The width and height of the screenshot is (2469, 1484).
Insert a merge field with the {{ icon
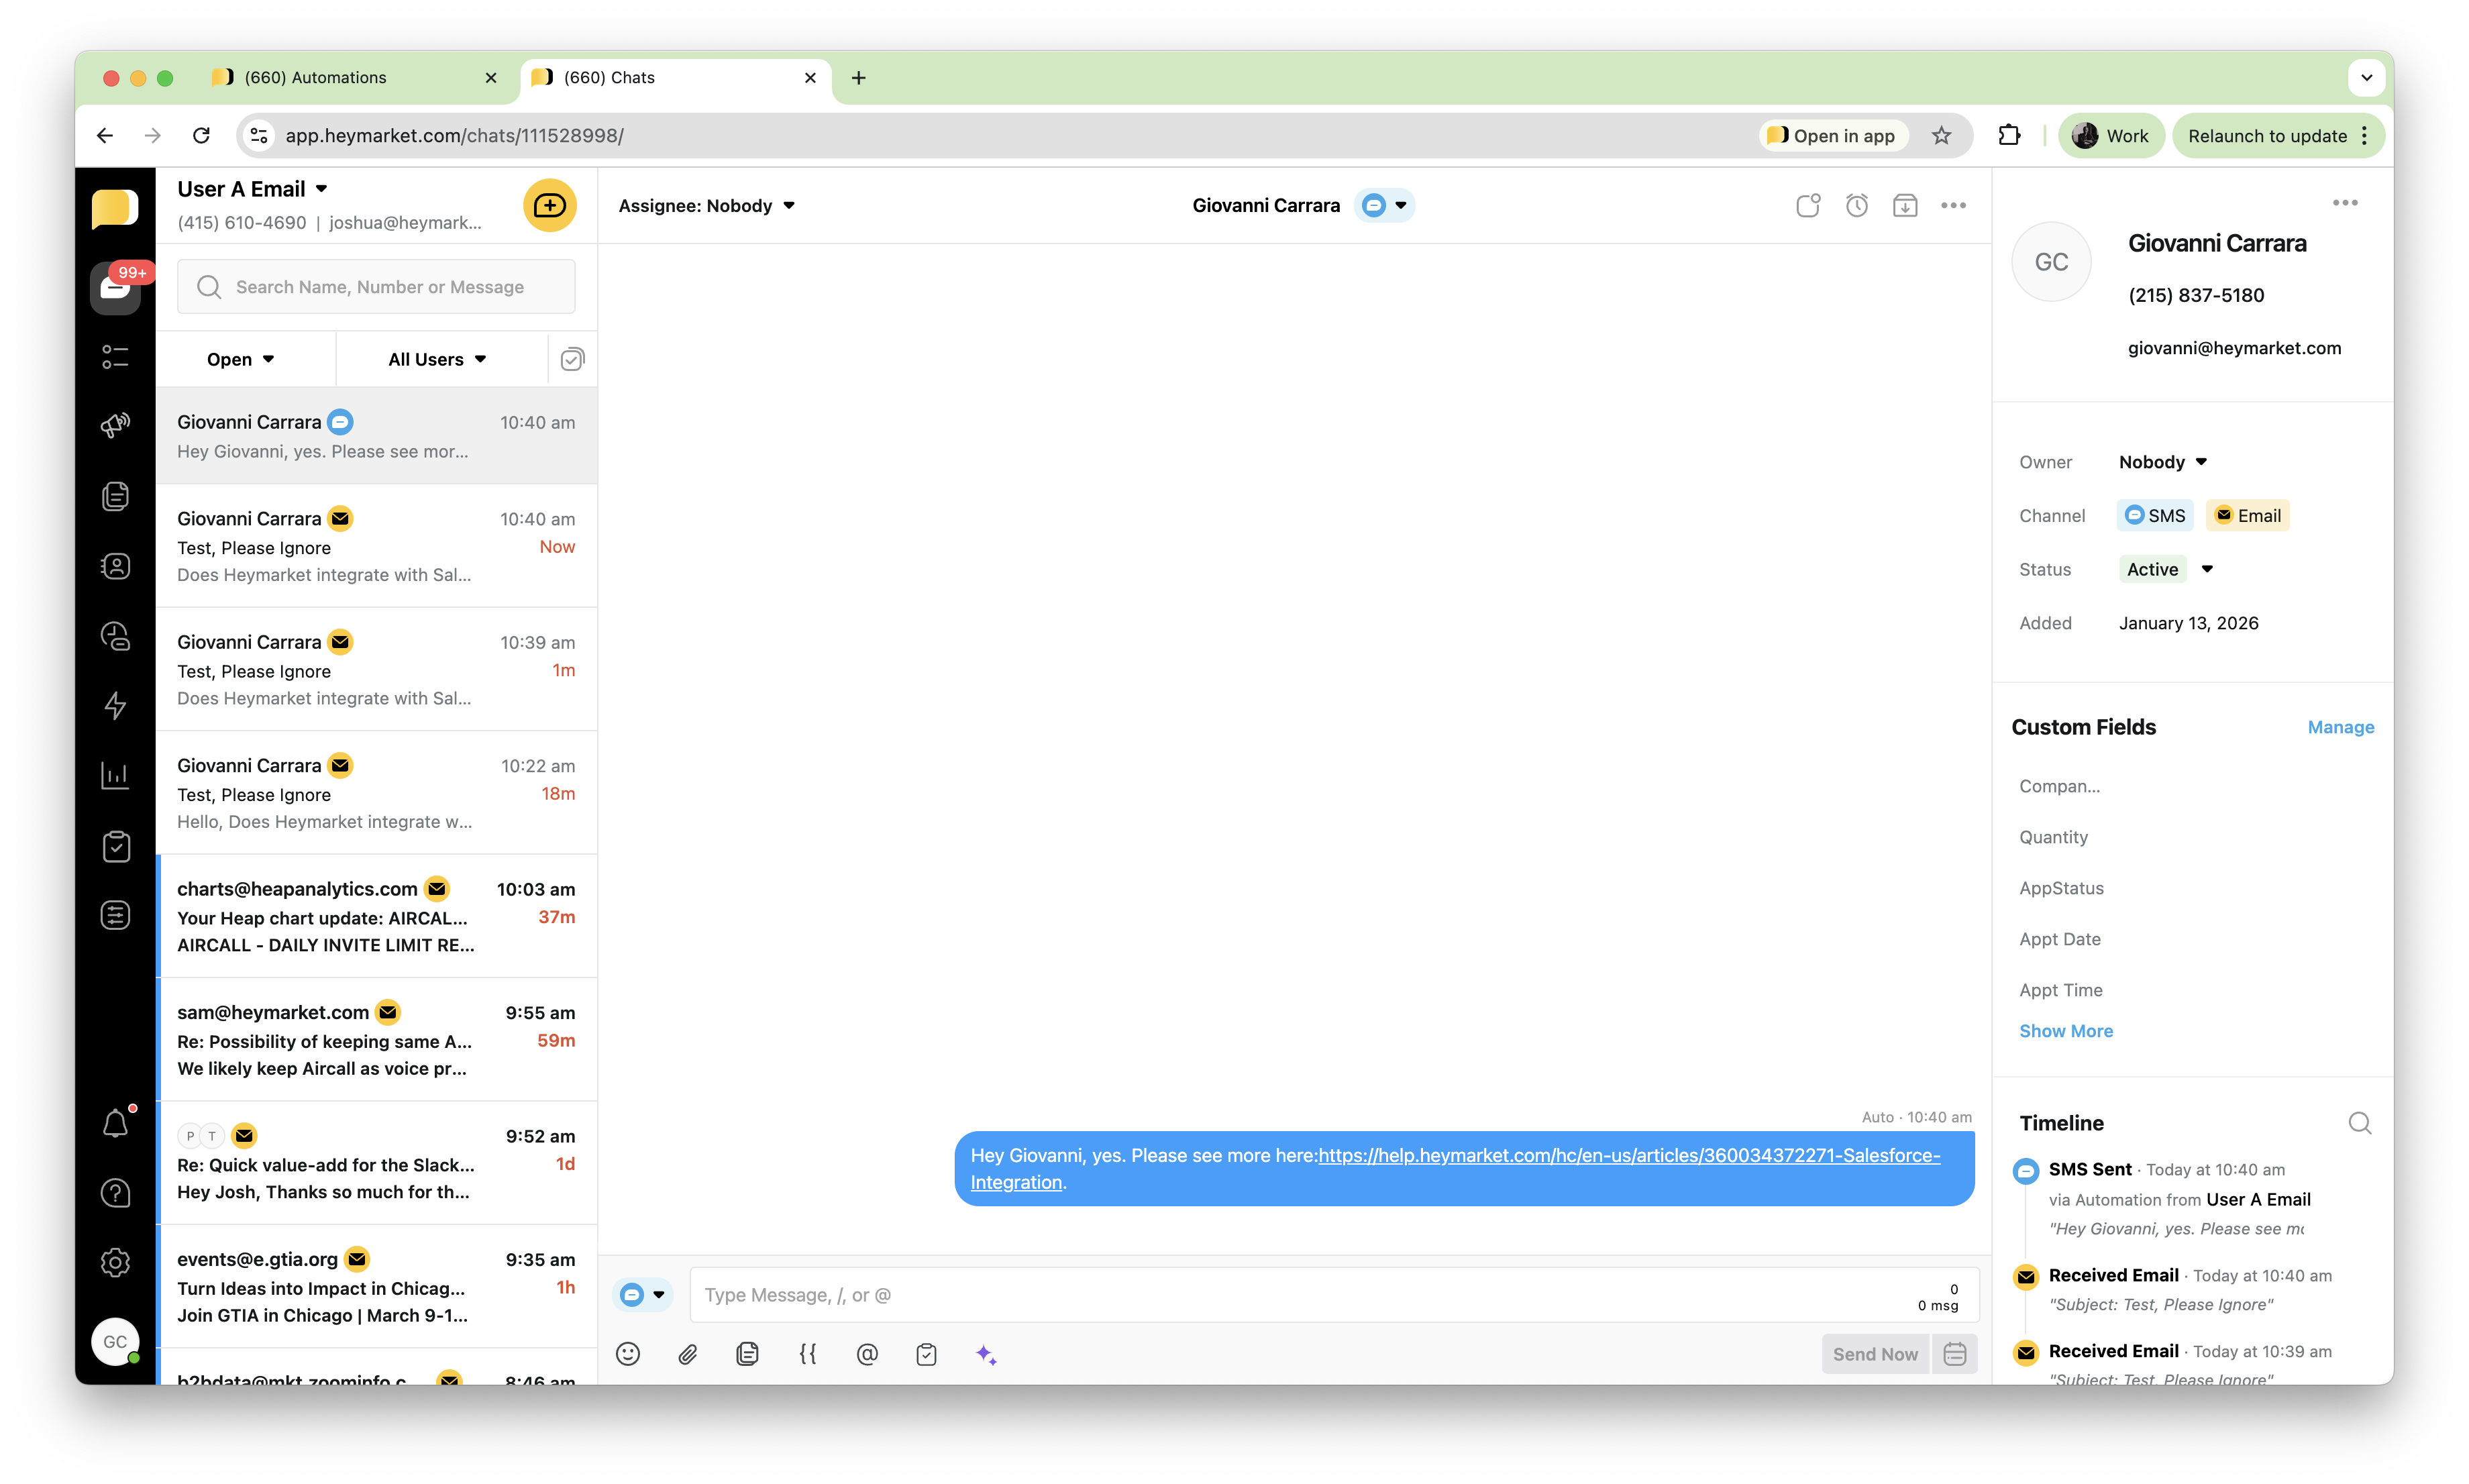(x=807, y=1353)
